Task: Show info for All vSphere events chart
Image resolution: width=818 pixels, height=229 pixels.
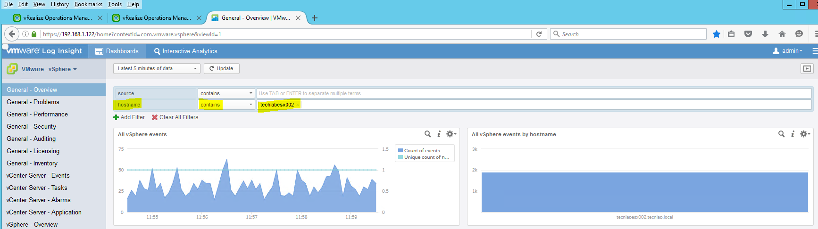Action: click(x=439, y=134)
